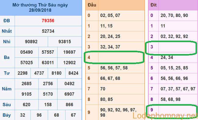Click the Đầu values '66, 67, 68'

tap(110, 78)
